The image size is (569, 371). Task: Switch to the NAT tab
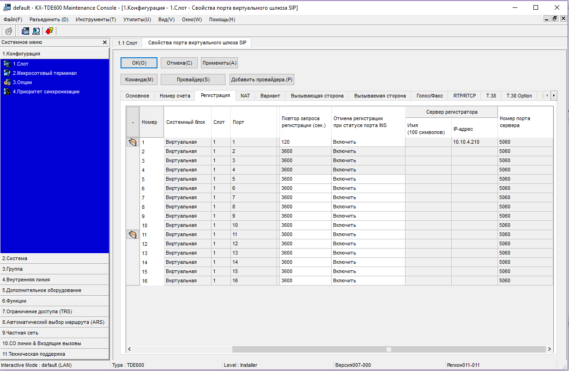[245, 96]
